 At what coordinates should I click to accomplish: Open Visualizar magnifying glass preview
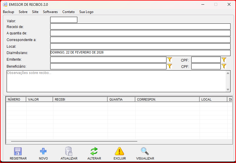(145, 151)
